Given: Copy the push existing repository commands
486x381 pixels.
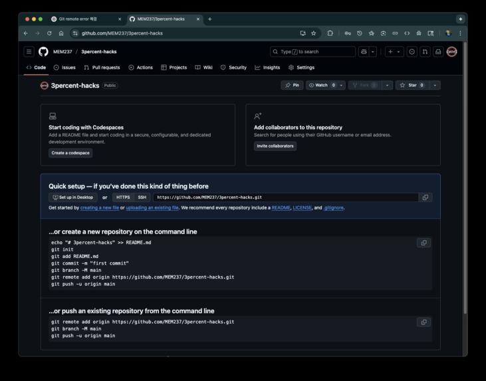Looking at the screenshot, I should (x=424, y=322).
